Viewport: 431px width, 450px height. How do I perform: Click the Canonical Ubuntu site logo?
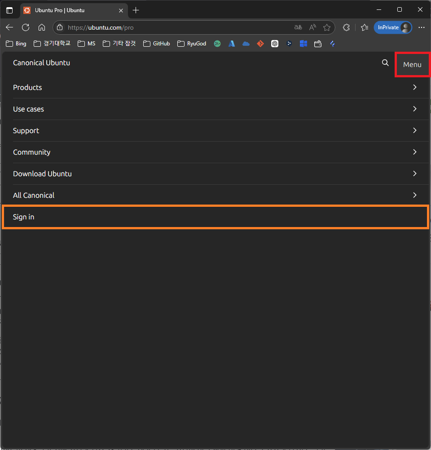[42, 63]
